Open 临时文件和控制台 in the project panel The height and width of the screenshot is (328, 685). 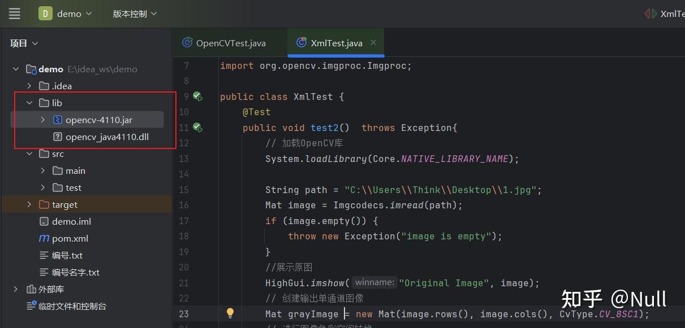coord(55,305)
